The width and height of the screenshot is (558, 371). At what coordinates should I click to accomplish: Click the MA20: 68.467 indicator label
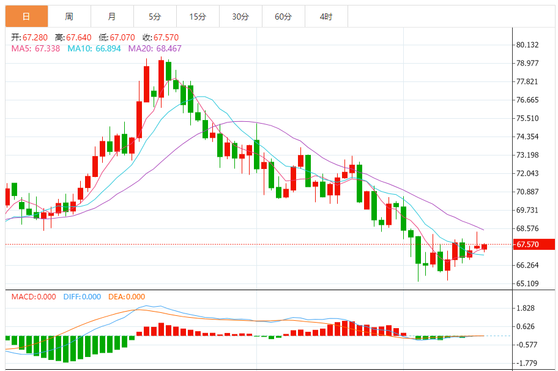pos(155,48)
